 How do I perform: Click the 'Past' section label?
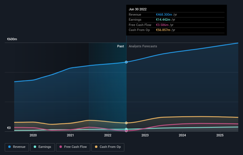coord(120,46)
